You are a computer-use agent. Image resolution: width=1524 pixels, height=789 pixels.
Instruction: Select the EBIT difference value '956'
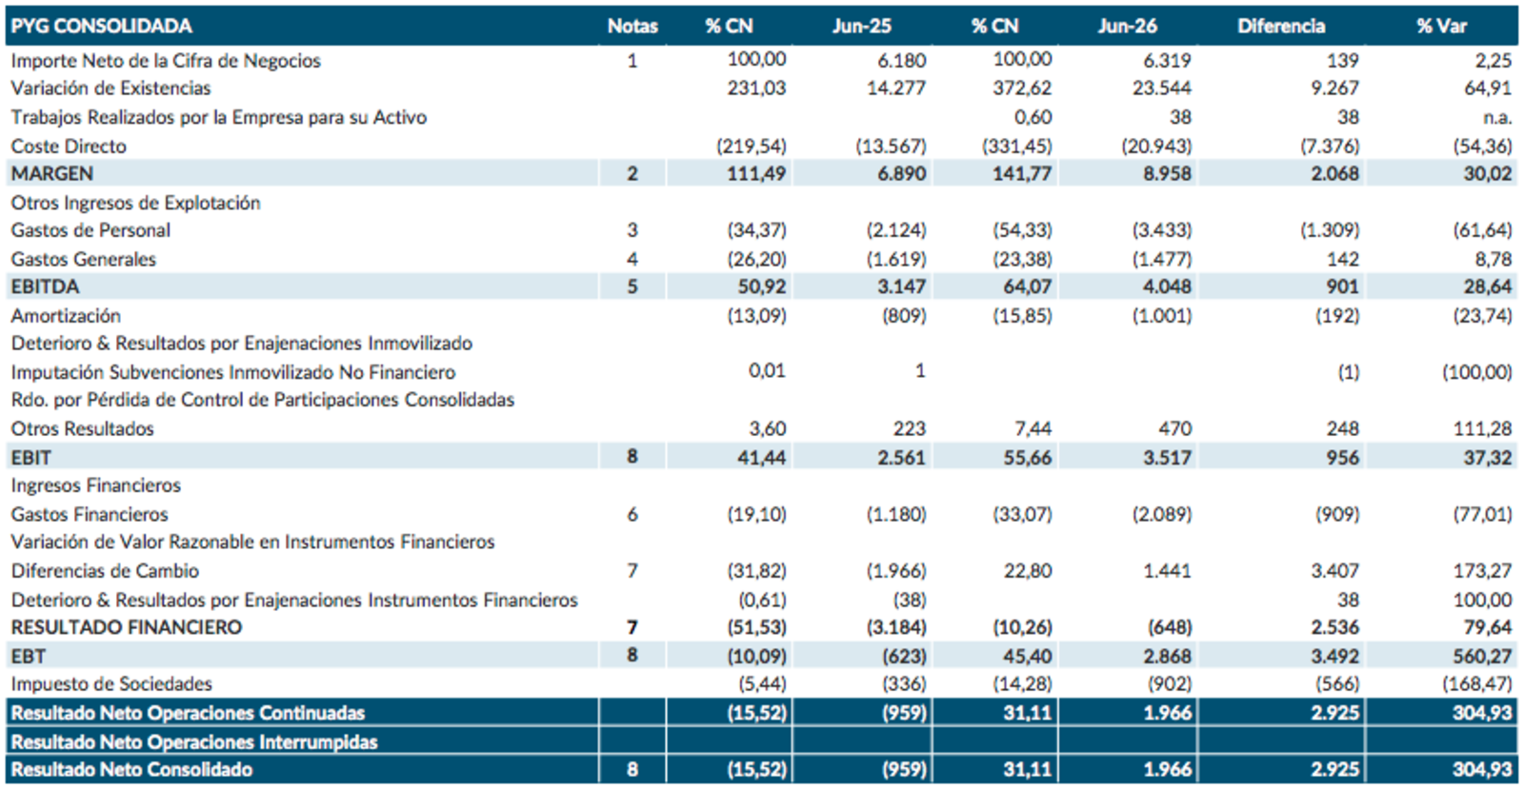coord(1342,458)
